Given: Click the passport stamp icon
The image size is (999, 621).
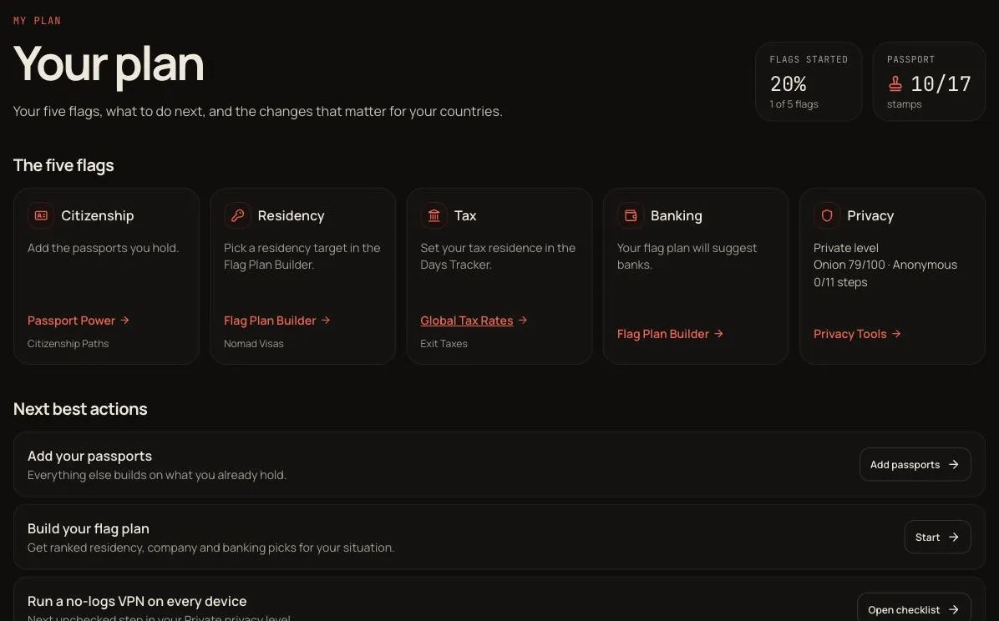Looking at the screenshot, I should pos(895,83).
